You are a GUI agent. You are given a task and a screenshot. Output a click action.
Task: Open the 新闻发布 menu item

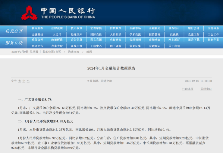37,28
